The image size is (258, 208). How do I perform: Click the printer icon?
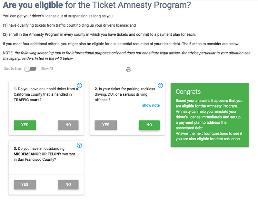128,70
